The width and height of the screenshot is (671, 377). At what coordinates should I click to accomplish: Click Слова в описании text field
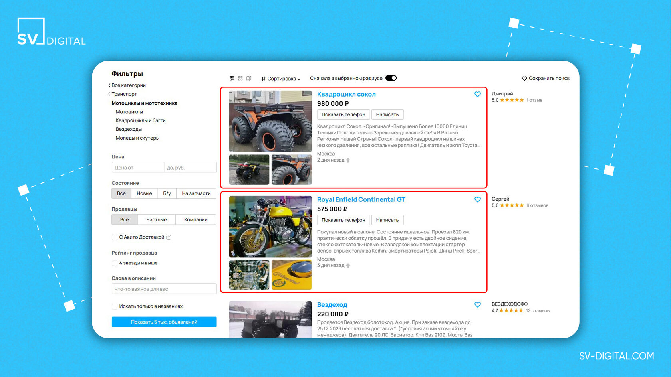click(164, 289)
